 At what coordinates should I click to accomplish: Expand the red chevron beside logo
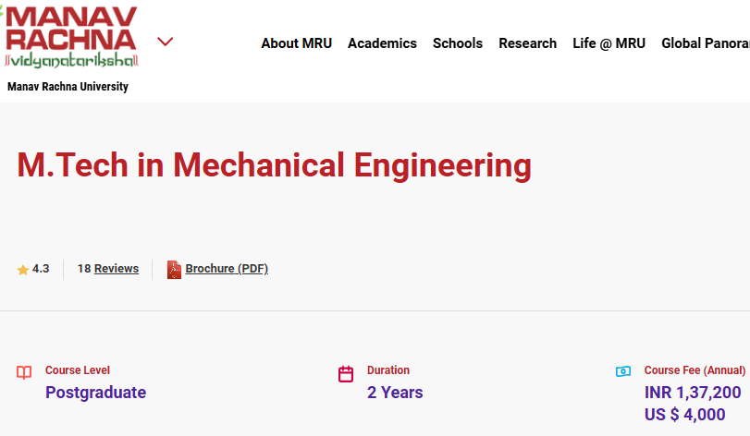[x=165, y=42]
